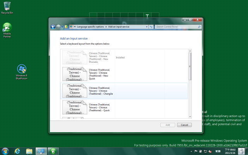Open the Start menu orb
The height and width of the screenshot is (155, 248).
pyautogui.click(x=5, y=152)
